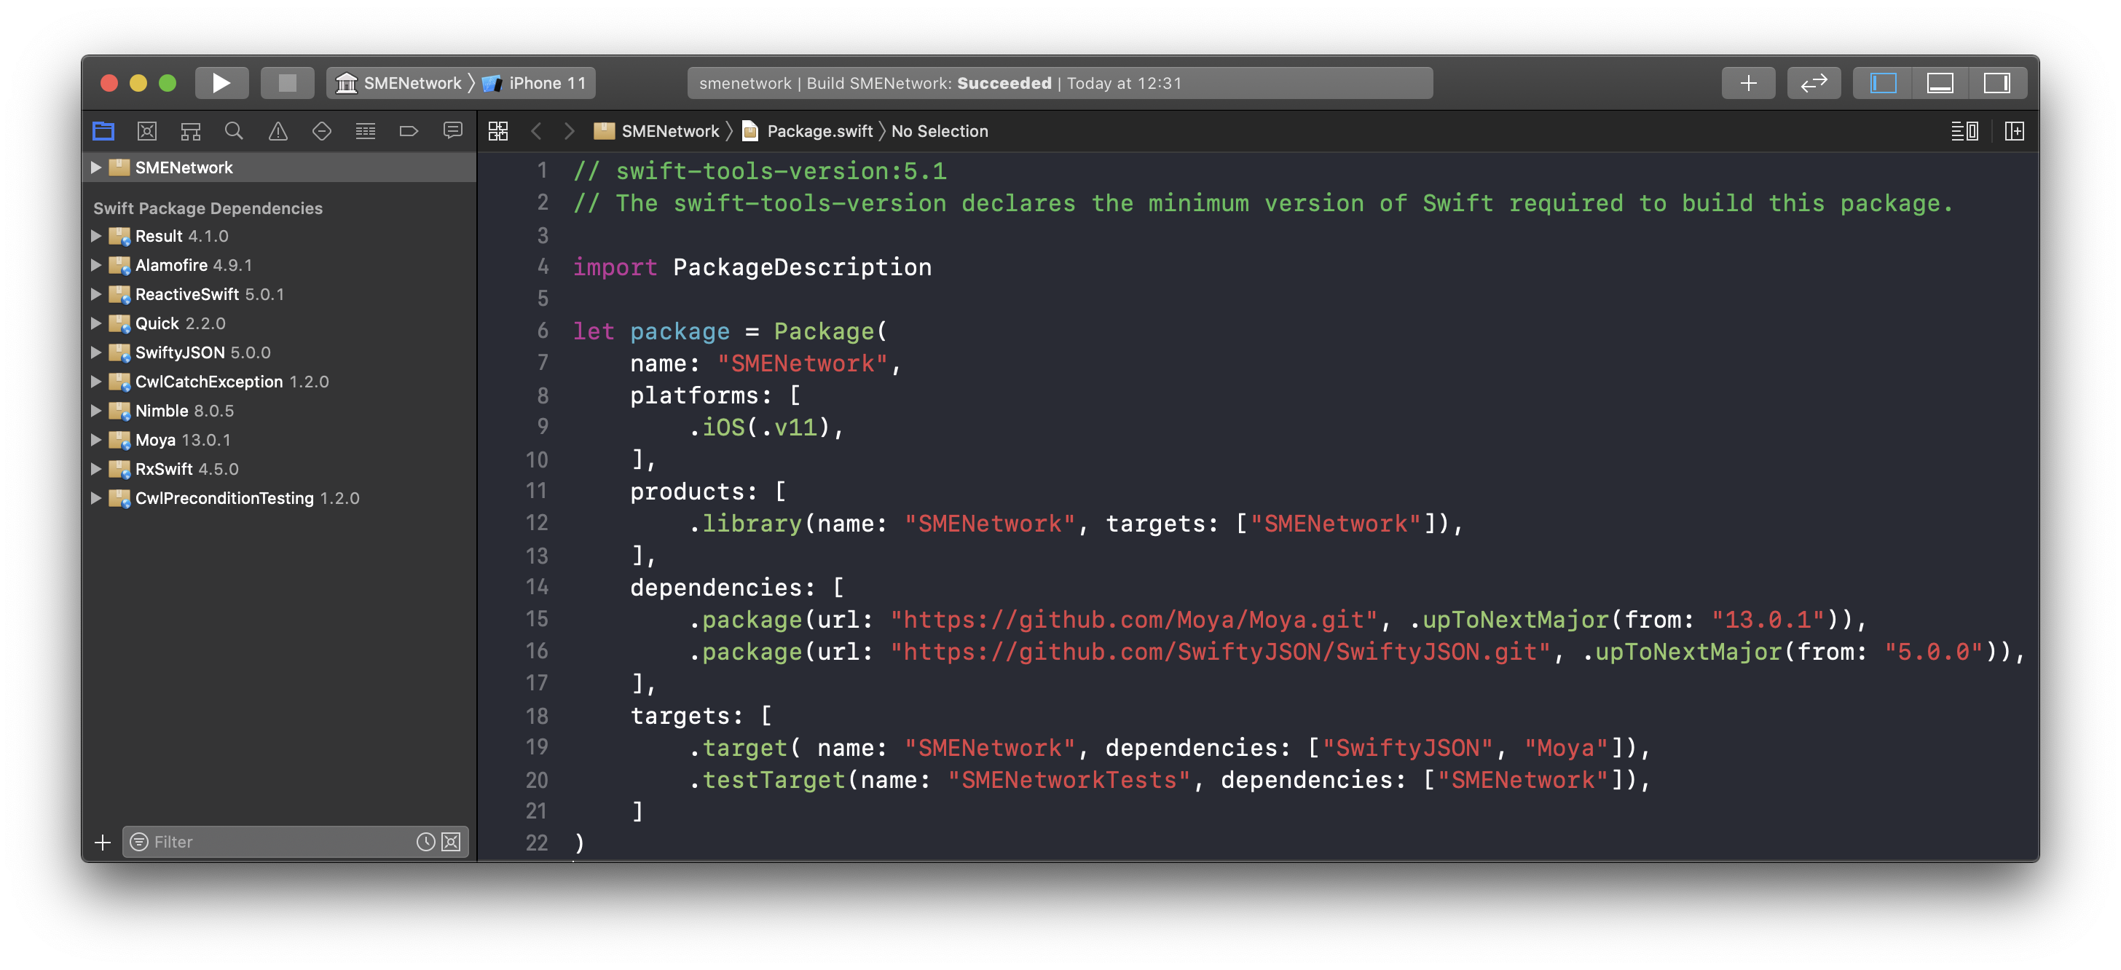Click line number 14 in gutter

coord(536,587)
